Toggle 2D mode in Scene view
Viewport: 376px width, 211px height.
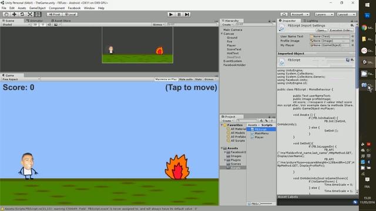coord(35,25)
